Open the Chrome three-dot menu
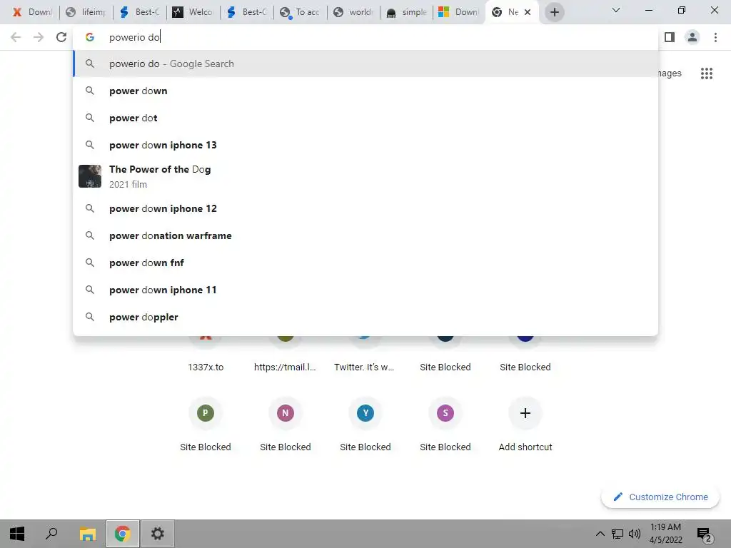731x548 pixels. click(x=715, y=37)
